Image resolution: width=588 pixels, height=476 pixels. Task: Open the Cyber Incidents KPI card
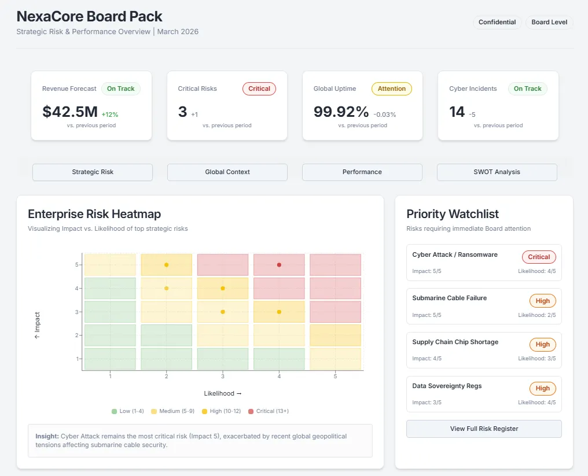498,106
